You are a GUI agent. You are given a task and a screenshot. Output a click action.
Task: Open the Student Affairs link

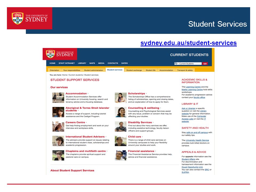point(189,159)
